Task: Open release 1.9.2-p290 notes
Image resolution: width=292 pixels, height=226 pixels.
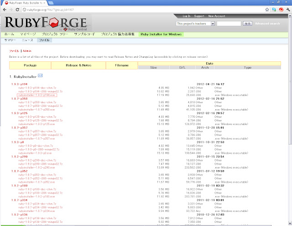Action: pyautogui.click(x=19, y=156)
